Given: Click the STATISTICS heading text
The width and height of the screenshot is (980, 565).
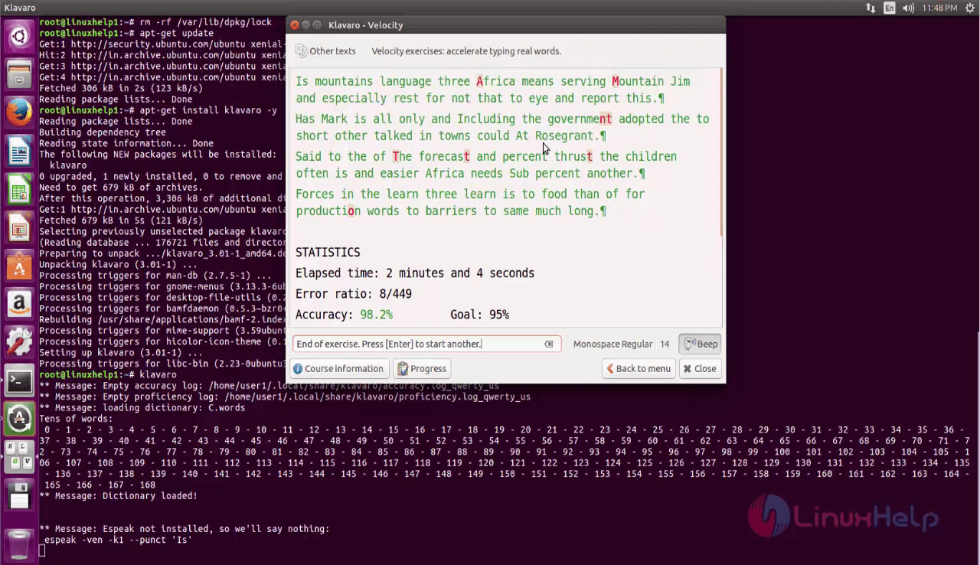Looking at the screenshot, I should [328, 253].
